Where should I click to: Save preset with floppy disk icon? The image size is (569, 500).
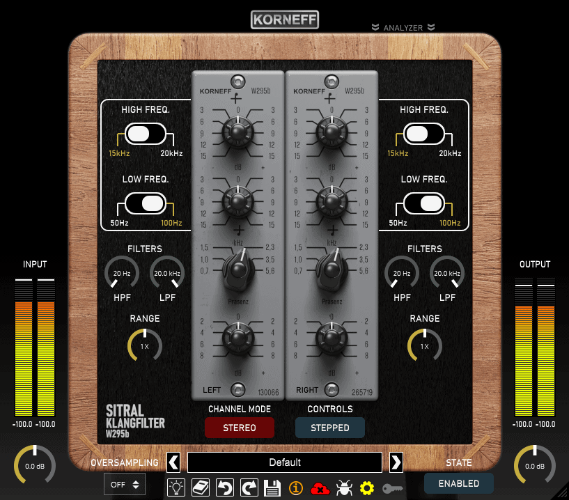[x=272, y=487]
